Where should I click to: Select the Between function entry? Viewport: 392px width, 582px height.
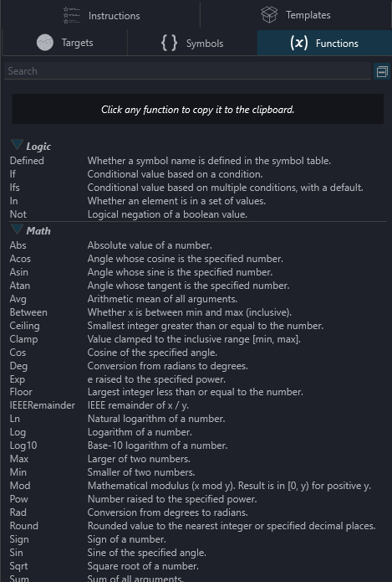(28, 312)
